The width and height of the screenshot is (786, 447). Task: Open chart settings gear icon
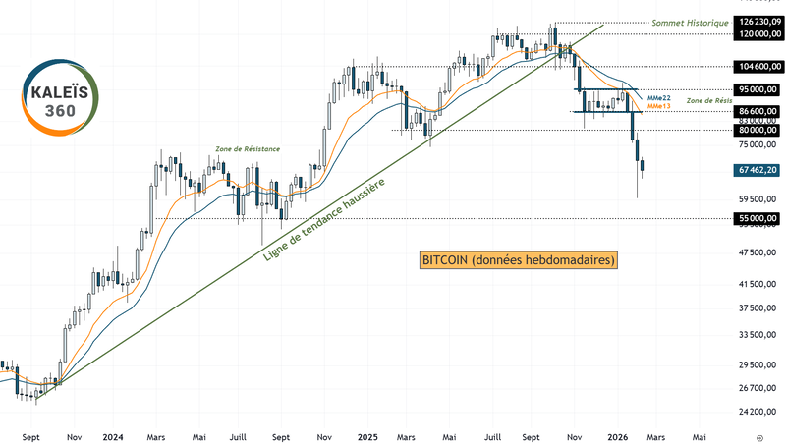coord(759,438)
